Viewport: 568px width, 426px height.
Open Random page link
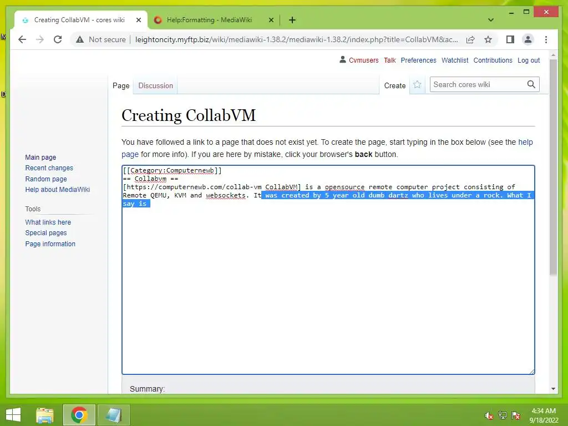[x=46, y=179]
